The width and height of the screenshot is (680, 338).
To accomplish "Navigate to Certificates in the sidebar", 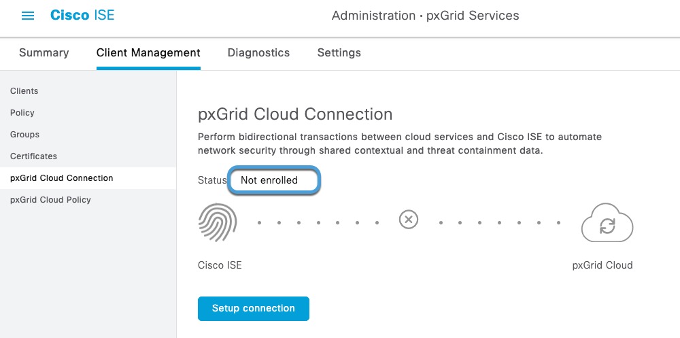I will tap(34, 156).
